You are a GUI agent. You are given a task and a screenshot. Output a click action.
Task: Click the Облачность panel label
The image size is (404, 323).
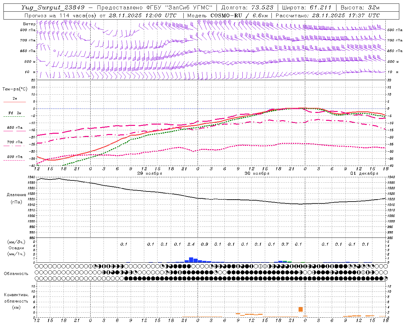(16, 274)
